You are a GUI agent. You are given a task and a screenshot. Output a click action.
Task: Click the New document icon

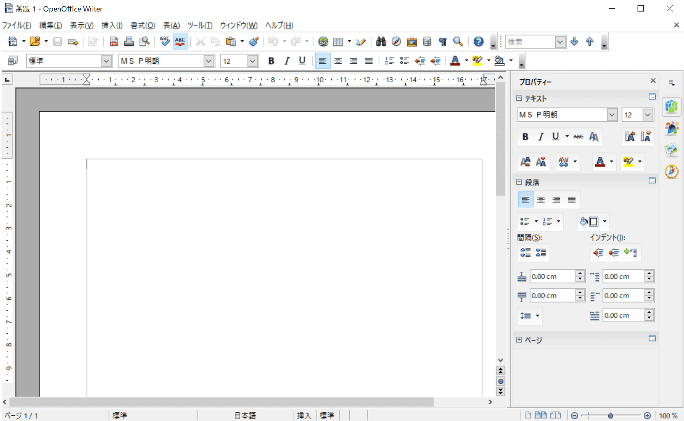tap(13, 42)
